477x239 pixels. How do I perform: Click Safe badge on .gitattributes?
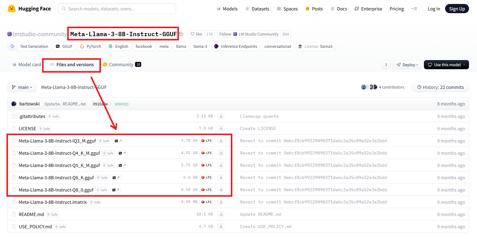[x=53, y=116]
